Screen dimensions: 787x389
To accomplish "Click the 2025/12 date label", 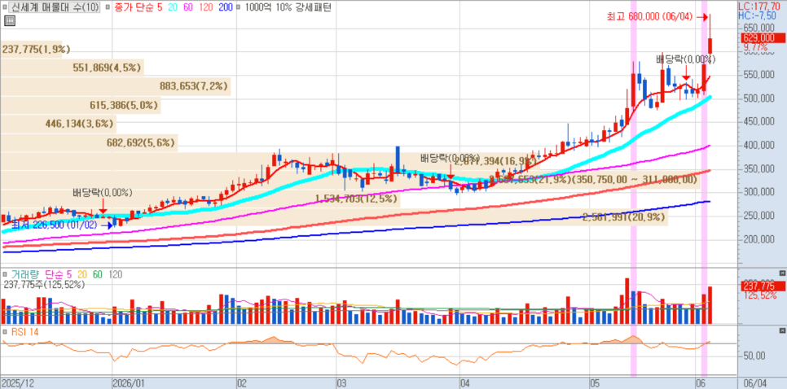I will pyautogui.click(x=18, y=383).
